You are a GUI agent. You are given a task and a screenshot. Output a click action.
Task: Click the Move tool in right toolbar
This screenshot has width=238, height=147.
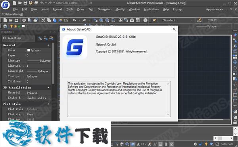235,62
